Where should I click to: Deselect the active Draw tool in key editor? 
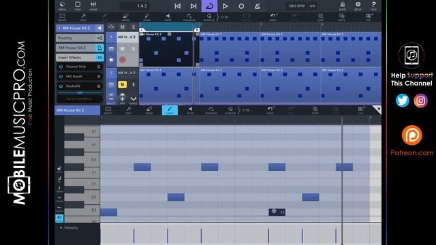point(170,110)
